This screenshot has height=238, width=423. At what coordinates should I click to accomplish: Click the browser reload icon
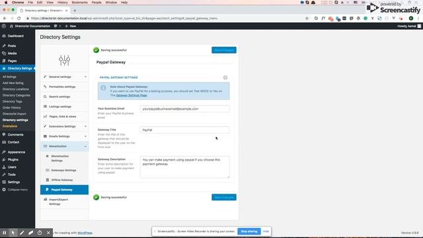19,19
